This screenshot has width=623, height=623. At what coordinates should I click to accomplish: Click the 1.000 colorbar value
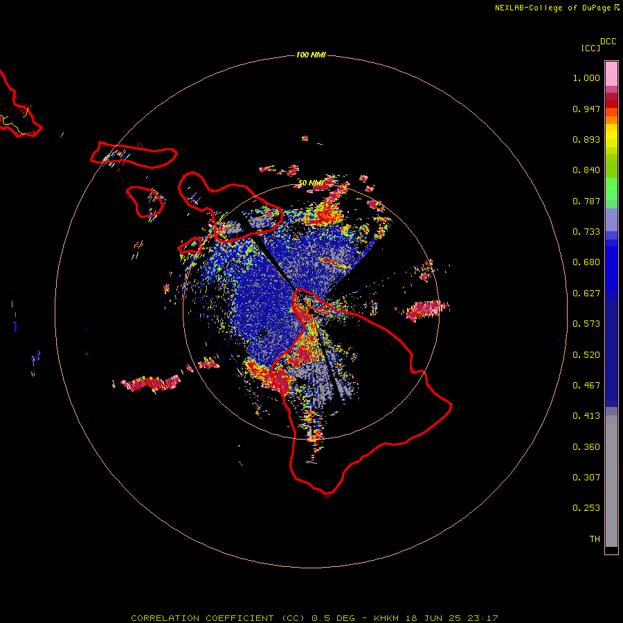(x=586, y=78)
